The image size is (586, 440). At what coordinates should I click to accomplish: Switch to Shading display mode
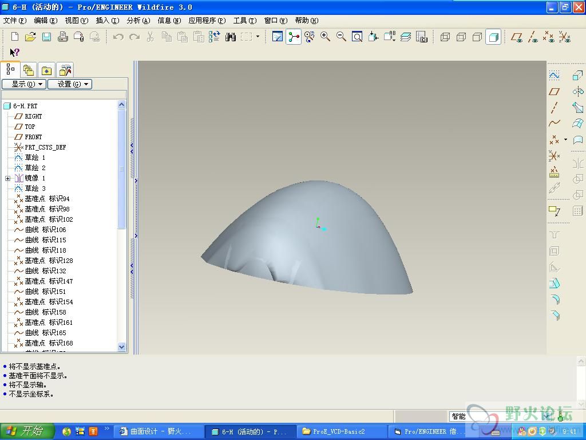coord(493,37)
